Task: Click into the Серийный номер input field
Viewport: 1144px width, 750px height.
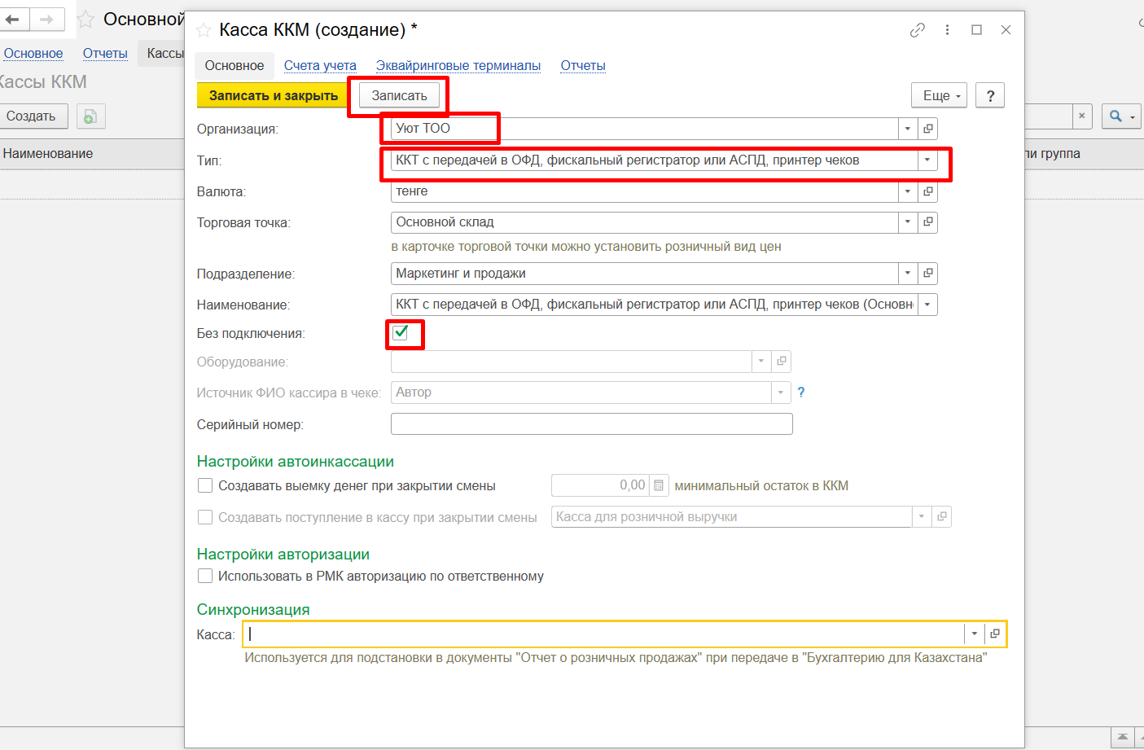Action: coord(591,424)
